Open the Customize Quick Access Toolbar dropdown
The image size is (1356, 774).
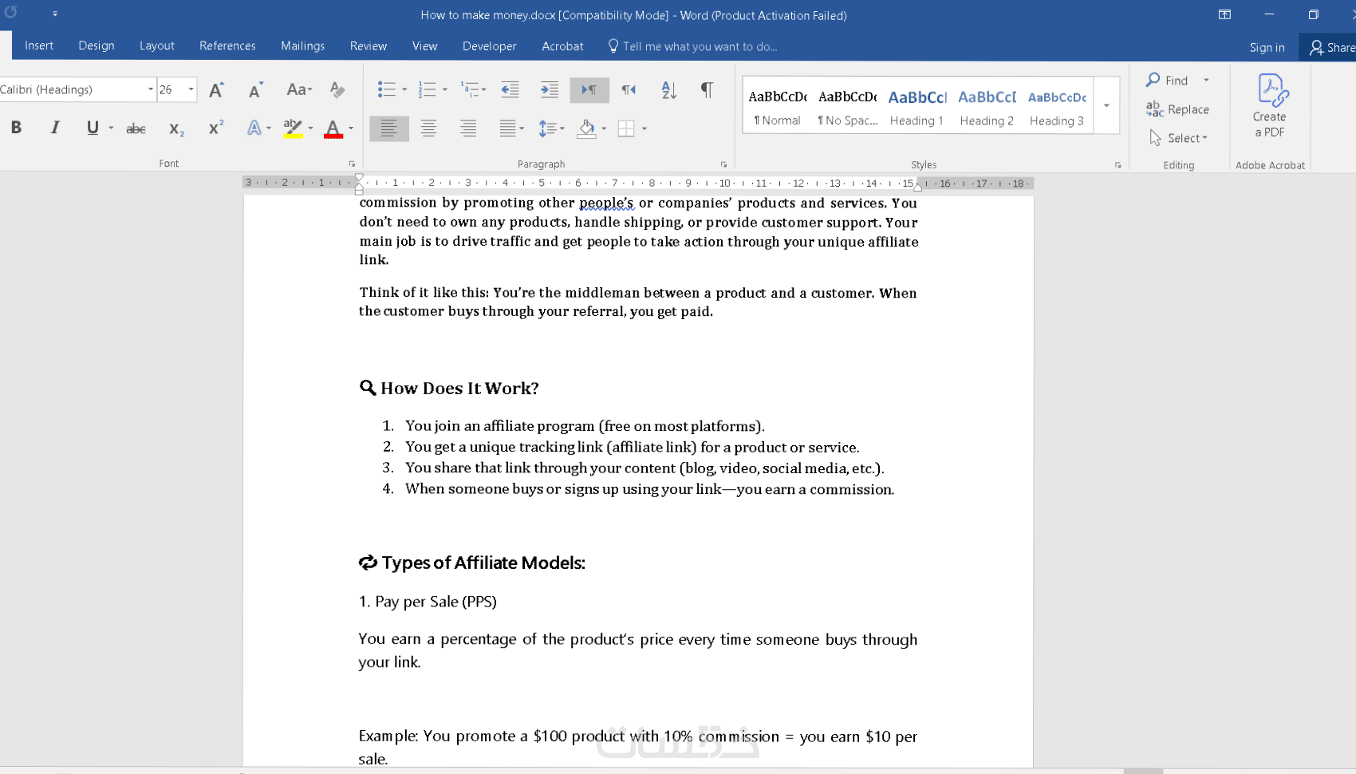[x=55, y=14]
